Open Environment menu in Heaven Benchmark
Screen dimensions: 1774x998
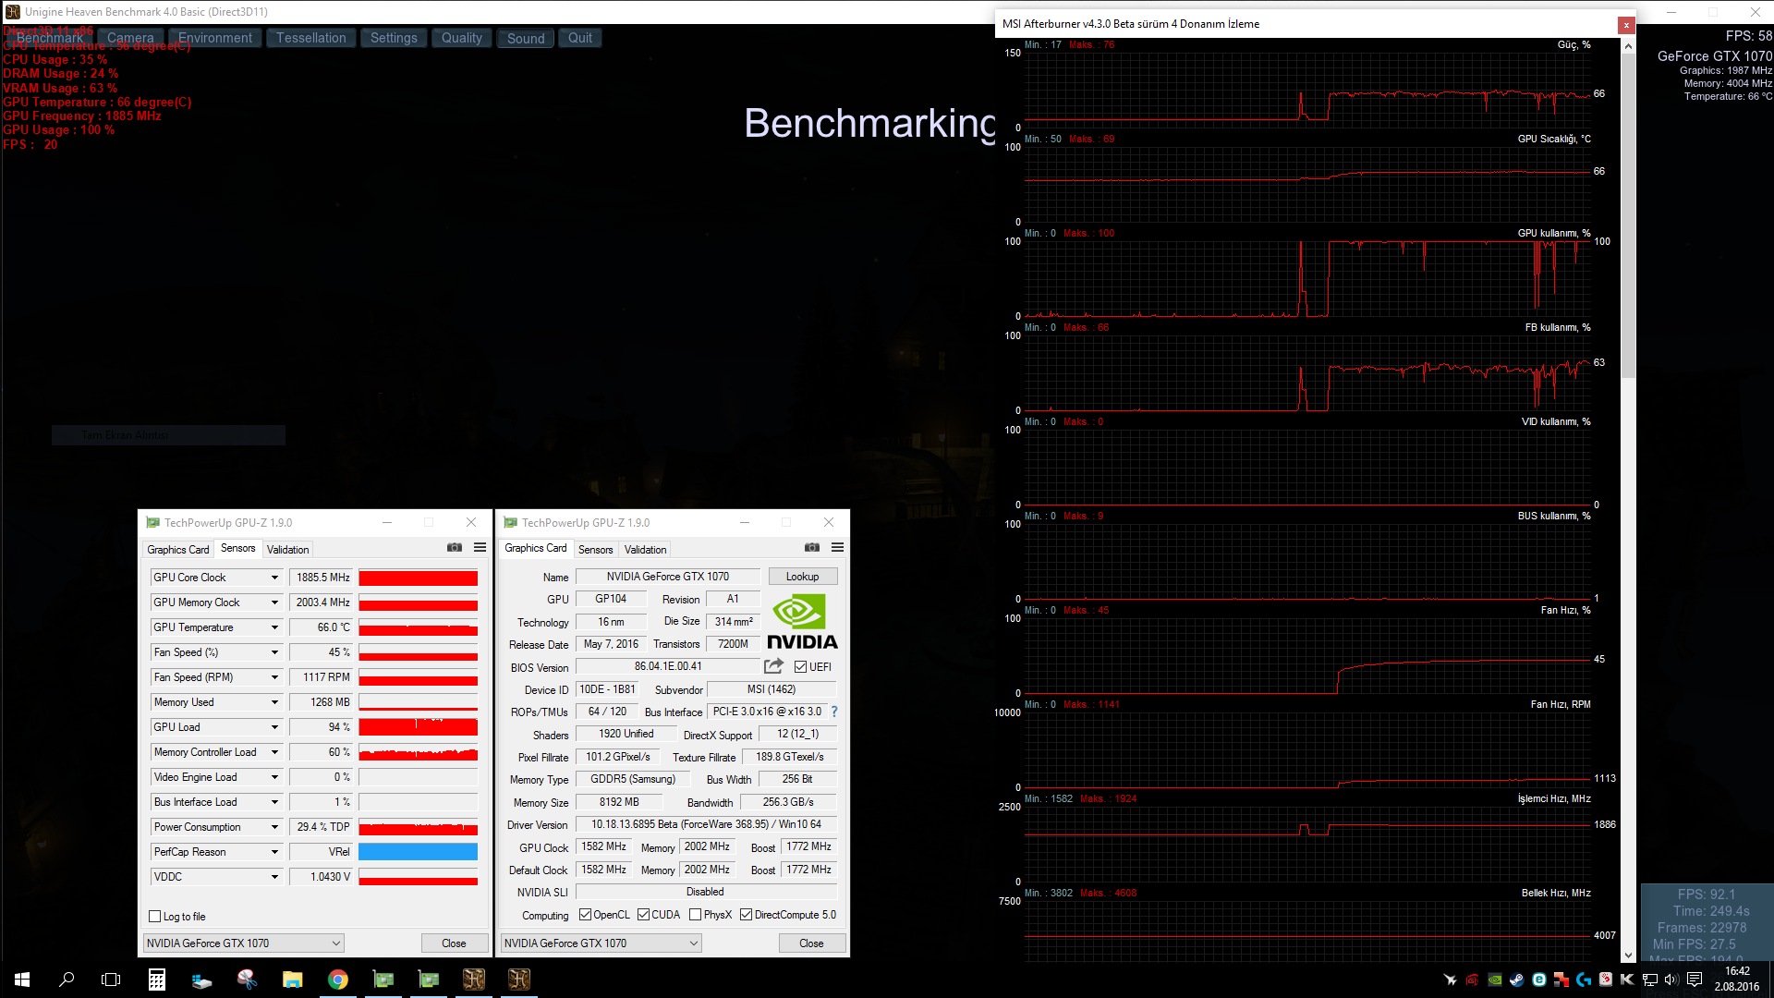pos(215,38)
